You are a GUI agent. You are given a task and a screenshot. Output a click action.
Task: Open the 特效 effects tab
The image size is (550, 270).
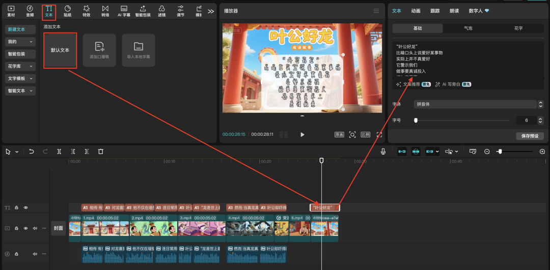point(86,11)
